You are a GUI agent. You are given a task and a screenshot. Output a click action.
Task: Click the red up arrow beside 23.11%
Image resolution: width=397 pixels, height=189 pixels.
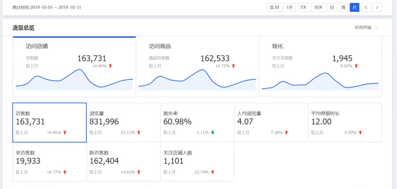point(139,132)
